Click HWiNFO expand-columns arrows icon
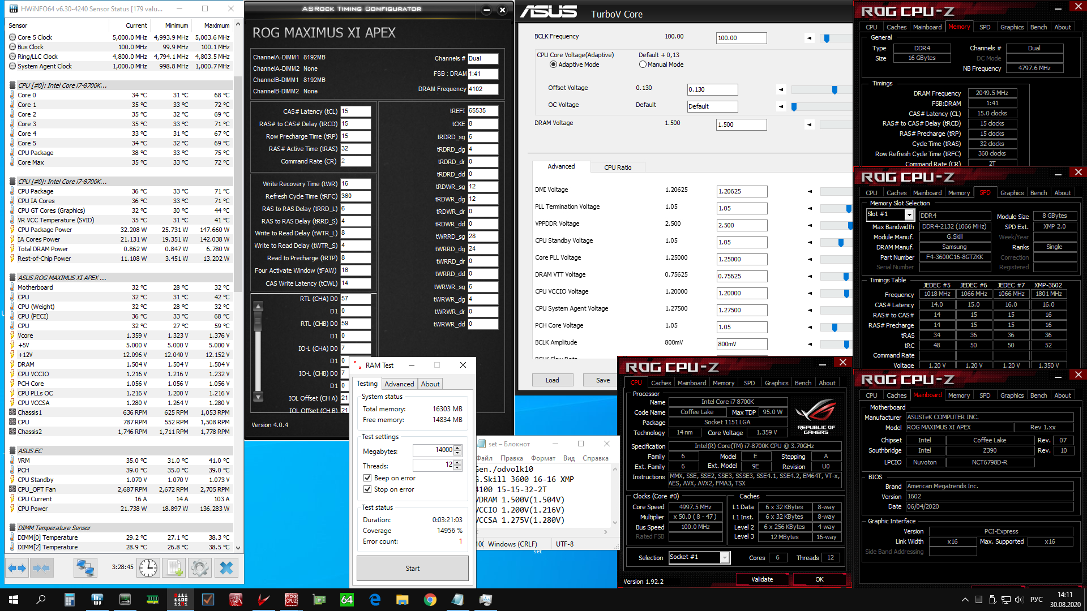This screenshot has height=611, width=1087. click(17, 568)
